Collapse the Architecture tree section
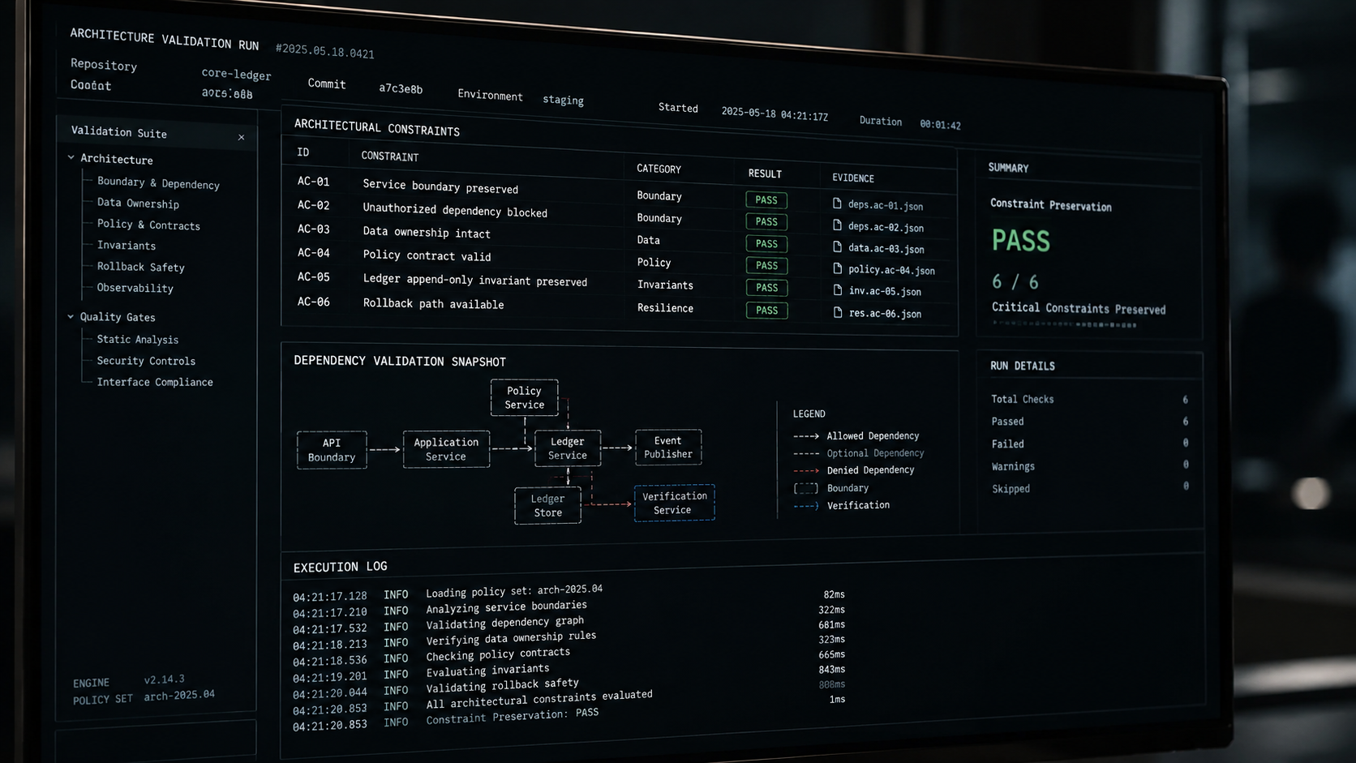This screenshot has height=763, width=1356. [x=71, y=157]
